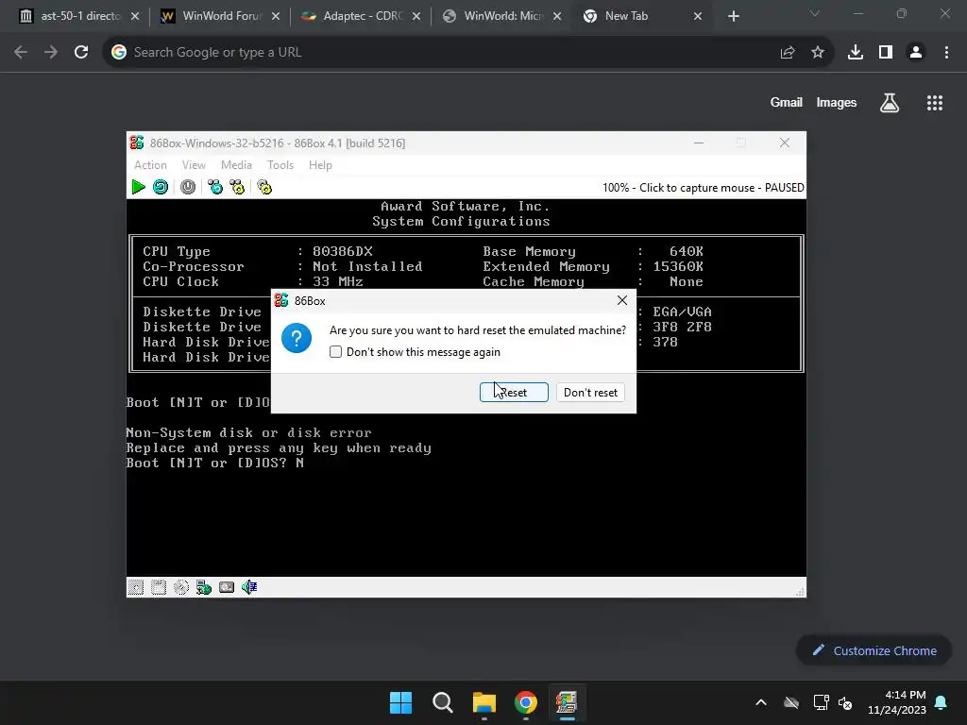Expand Chrome tab search chevron
Viewport: 967px width, 725px height.
pos(815,13)
